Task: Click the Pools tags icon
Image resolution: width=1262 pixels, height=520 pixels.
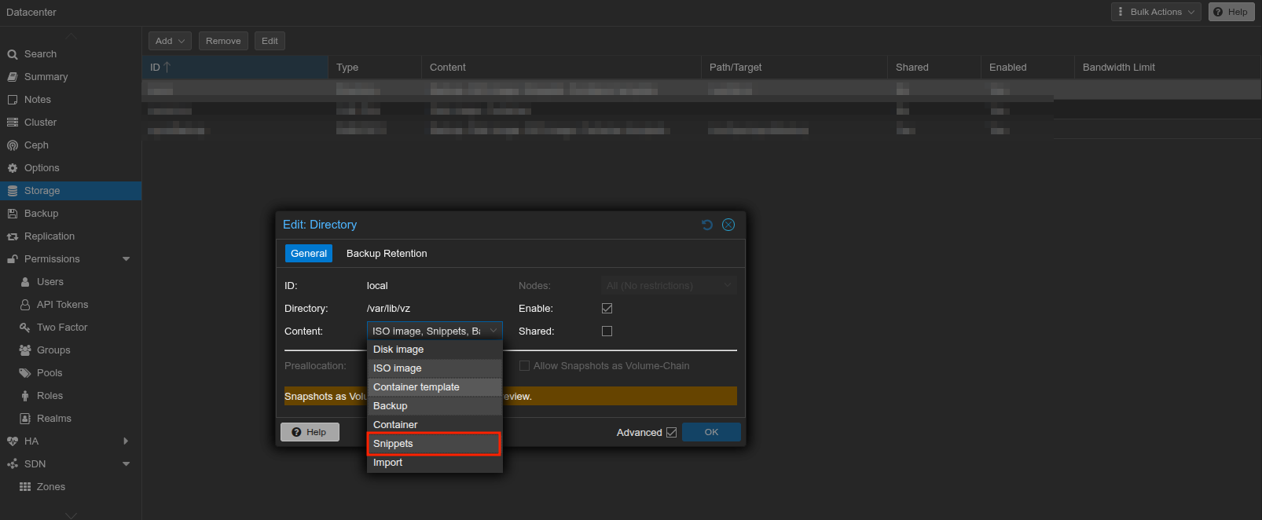Action: click(25, 373)
